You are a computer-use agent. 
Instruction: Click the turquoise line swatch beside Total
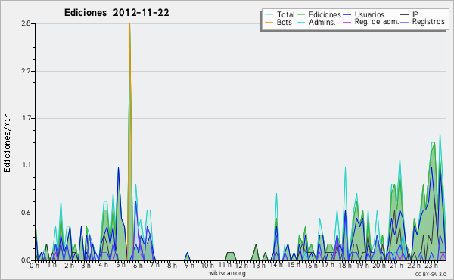(x=269, y=15)
